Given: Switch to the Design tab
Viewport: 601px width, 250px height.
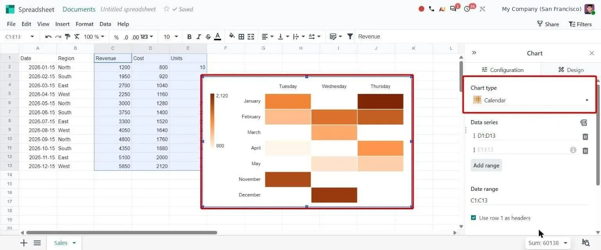Looking at the screenshot, I should pyautogui.click(x=570, y=70).
